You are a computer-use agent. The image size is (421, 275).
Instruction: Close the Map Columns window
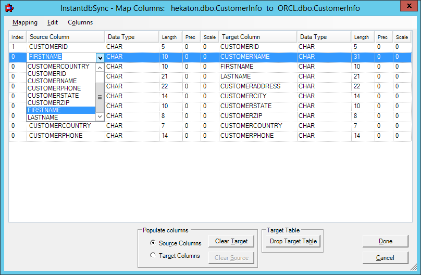(408, 6)
